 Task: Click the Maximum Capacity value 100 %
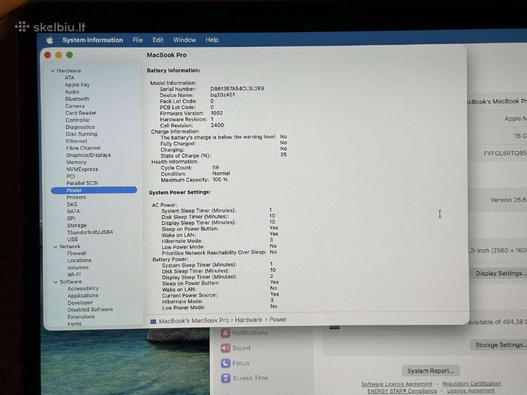(220, 180)
